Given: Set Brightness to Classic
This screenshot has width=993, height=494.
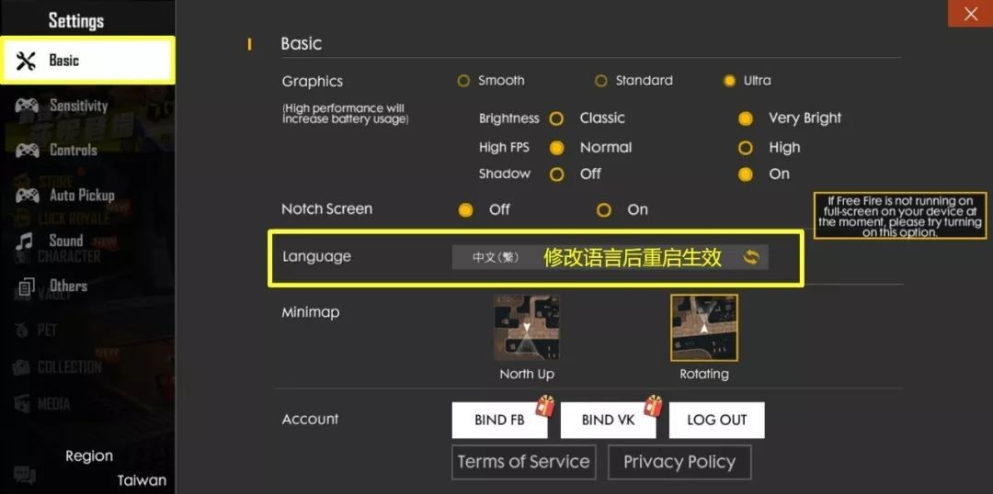Looking at the screenshot, I should [x=556, y=118].
